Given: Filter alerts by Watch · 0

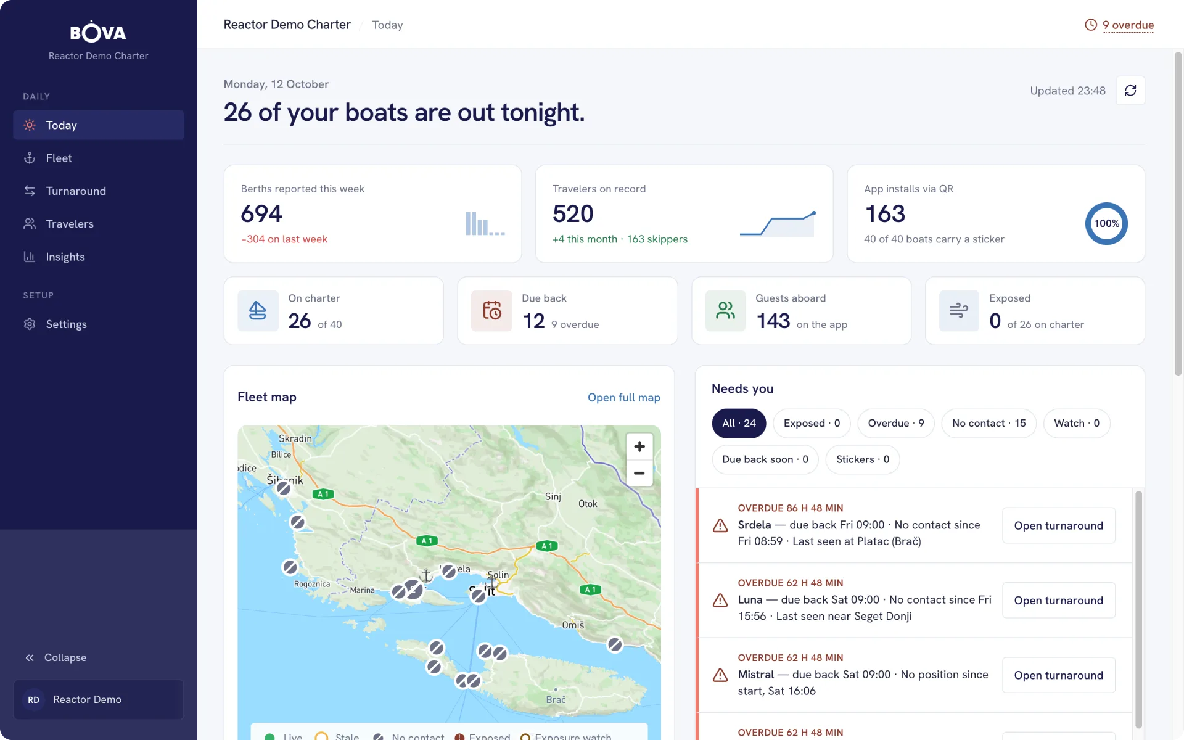Looking at the screenshot, I should (1077, 423).
